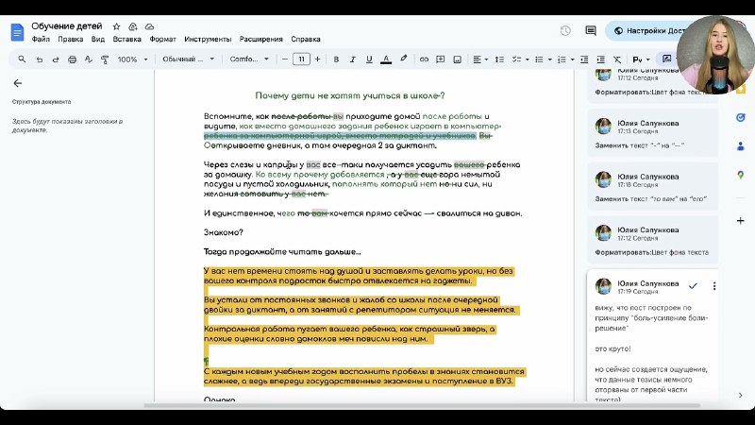The image size is (755, 425).
Task: Click the move-to-folder icon beside title
Action: pyautogui.click(x=133, y=26)
